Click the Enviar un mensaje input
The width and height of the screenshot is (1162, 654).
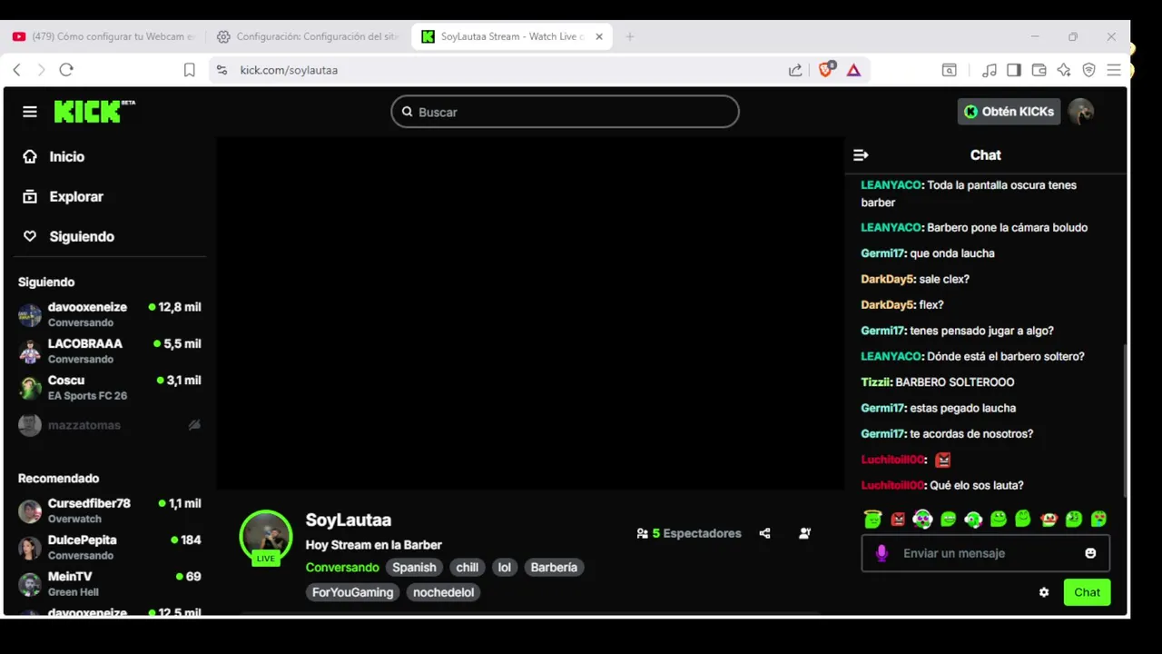[986, 553]
